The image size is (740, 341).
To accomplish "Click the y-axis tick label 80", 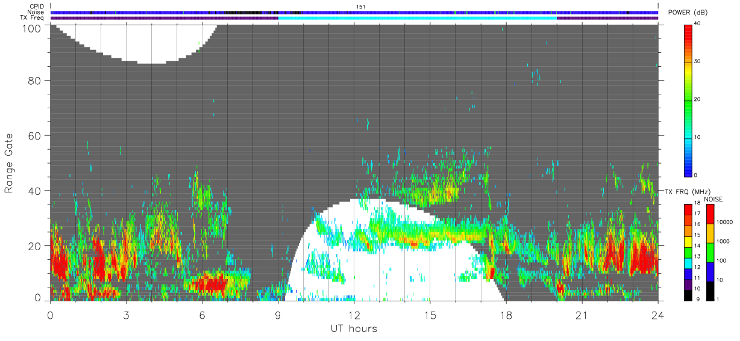I will click(34, 81).
